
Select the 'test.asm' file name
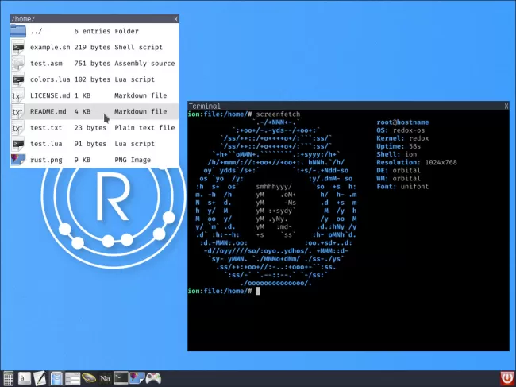pos(46,64)
